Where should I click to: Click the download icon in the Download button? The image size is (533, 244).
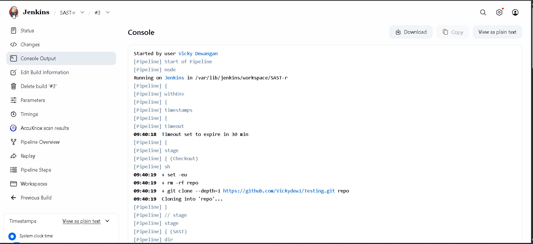(x=398, y=32)
